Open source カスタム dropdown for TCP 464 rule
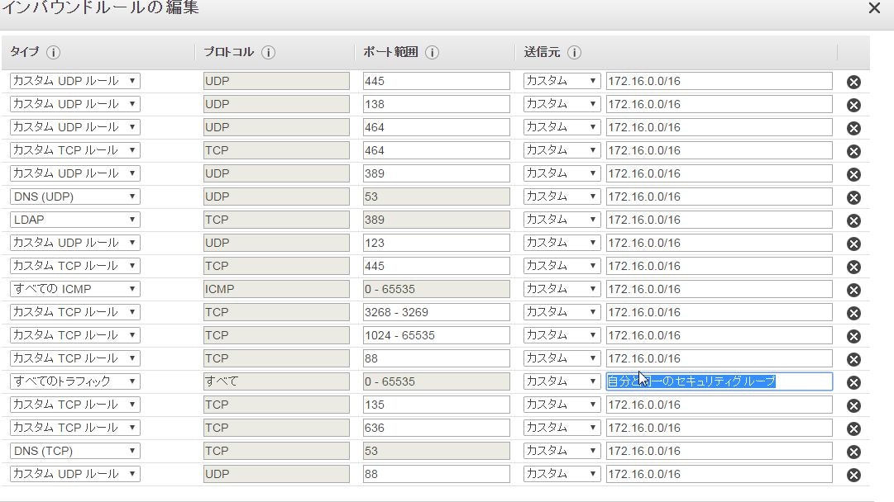This screenshot has height=502, width=894. (x=562, y=150)
